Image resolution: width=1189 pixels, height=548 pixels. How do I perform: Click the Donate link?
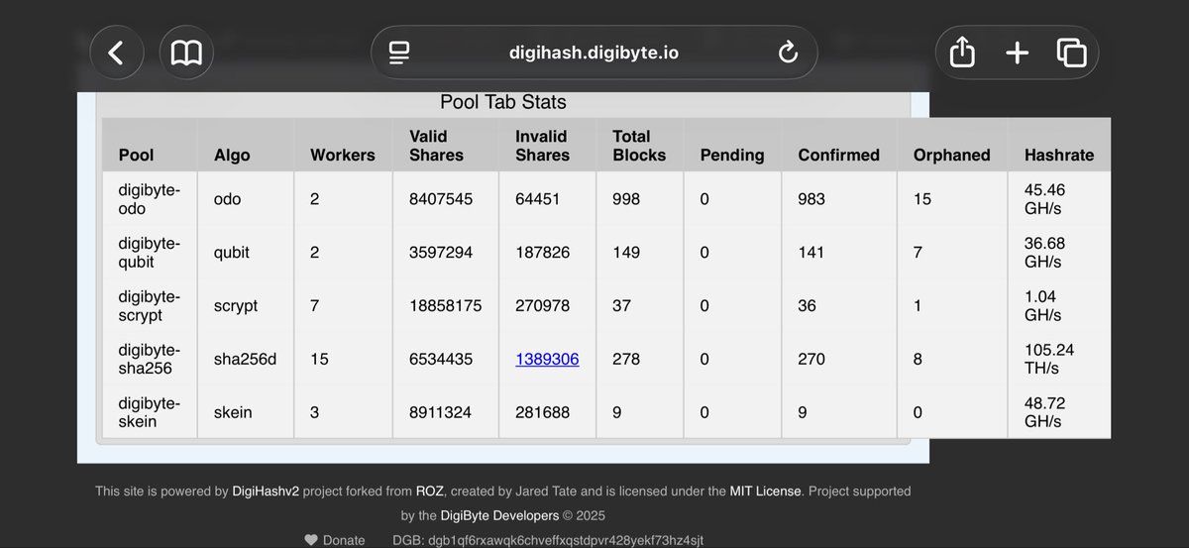[x=344, y=540]
